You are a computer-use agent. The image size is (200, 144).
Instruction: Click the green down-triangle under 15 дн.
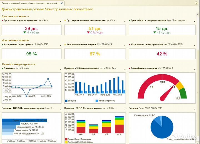click(x=154, y=33)
